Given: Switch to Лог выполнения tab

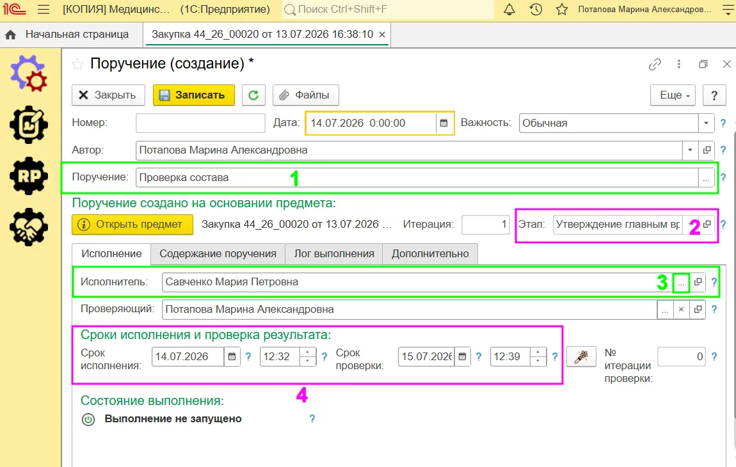Looking at the screenshot, I should (334, 254).
